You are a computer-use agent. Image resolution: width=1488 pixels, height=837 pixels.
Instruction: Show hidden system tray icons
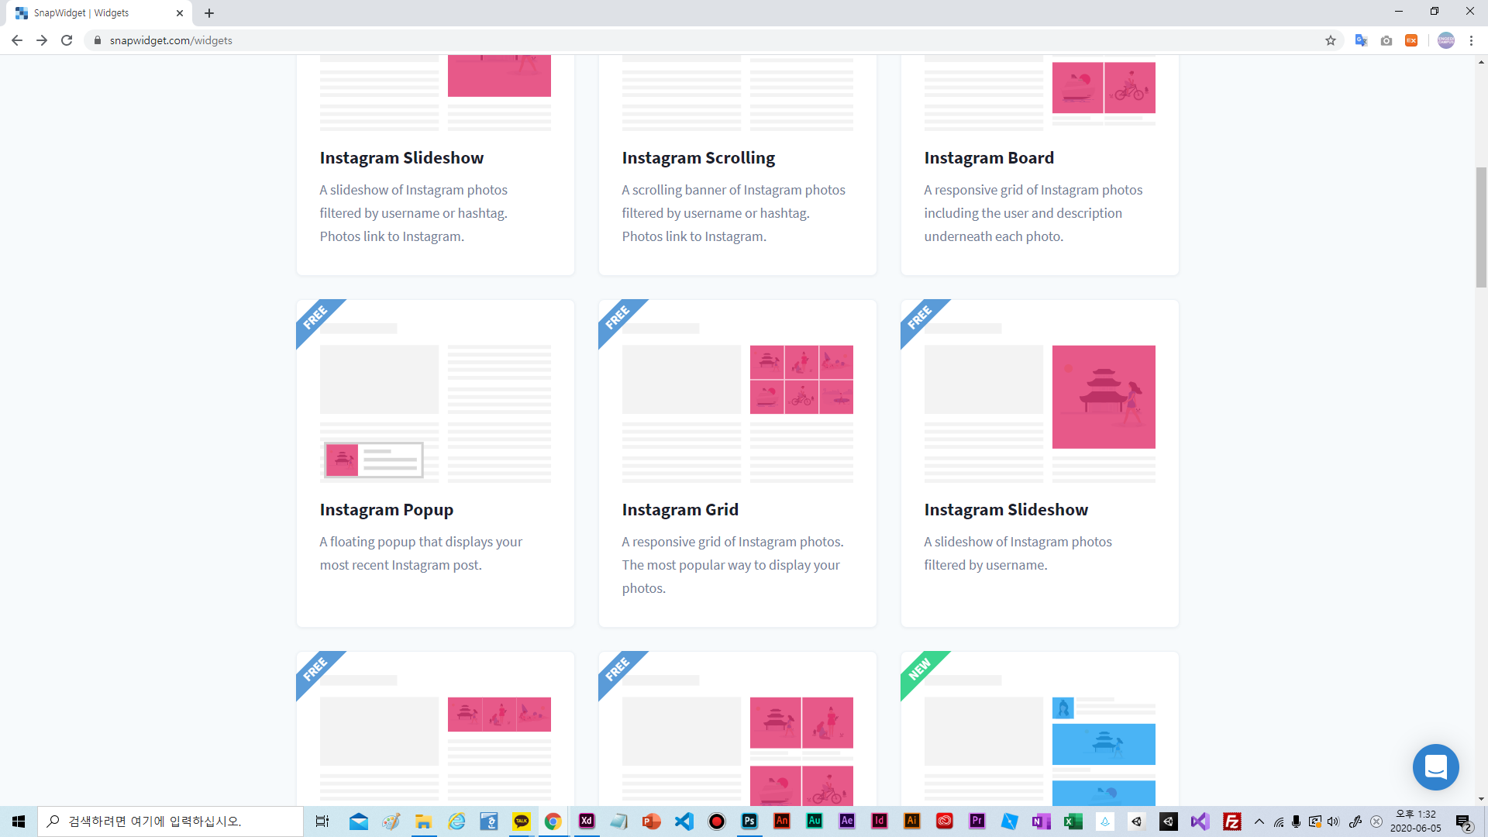(1259, 821)
